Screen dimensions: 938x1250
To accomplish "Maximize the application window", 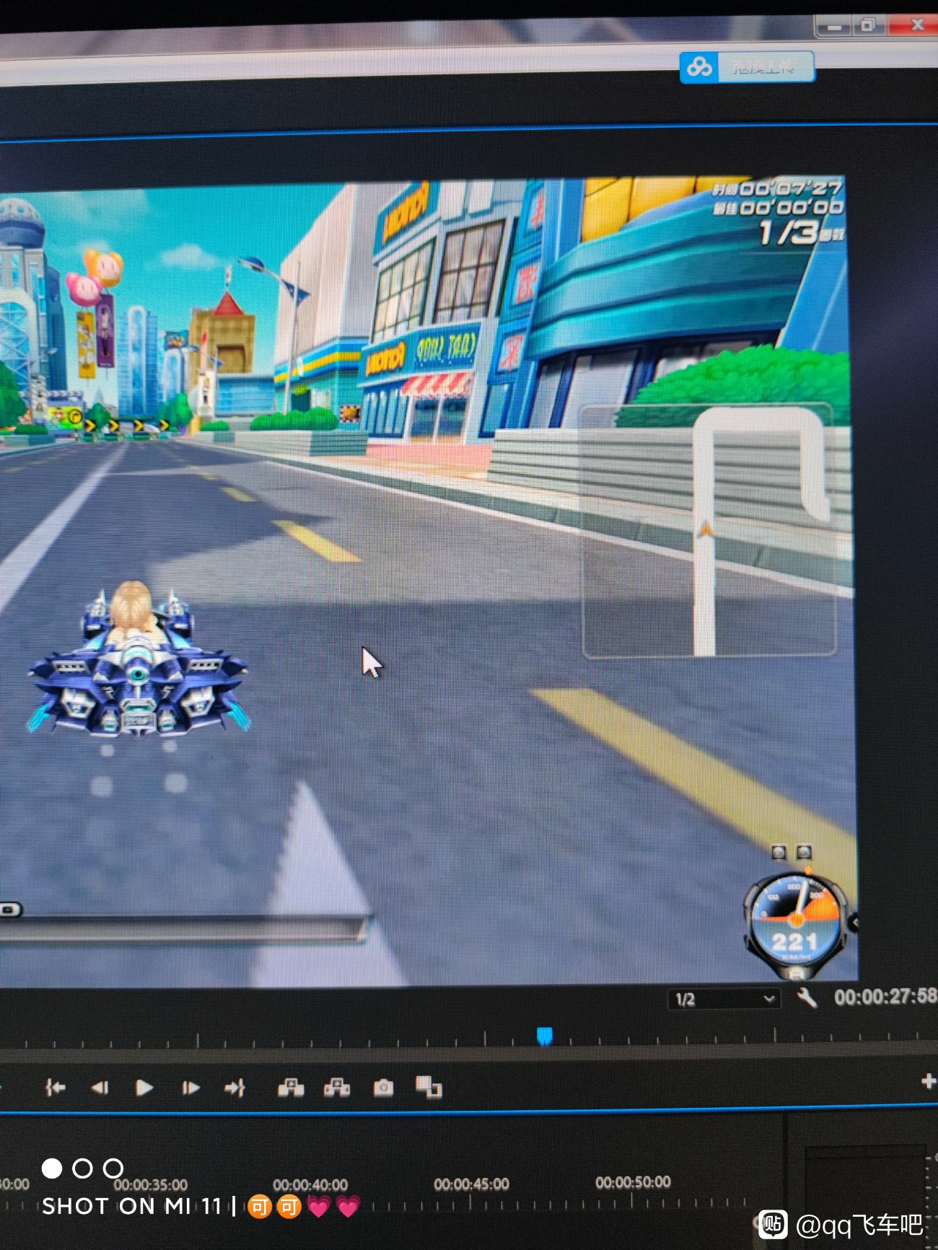I will 868,25.
